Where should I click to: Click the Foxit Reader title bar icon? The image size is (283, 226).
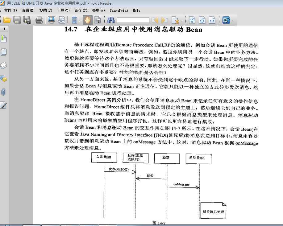pyautogui.click(x=2, y=3)
